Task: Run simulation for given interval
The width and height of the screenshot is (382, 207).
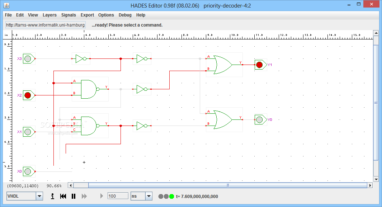Action: [x=102, y=196]
